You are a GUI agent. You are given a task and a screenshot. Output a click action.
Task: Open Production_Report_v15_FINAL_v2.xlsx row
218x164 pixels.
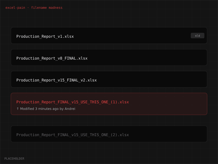coord(56,80)
